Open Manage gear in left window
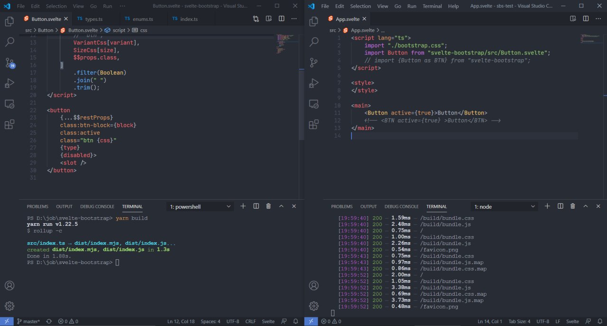Viewport: 607px width, 326px height. click(x=9, y=306)
